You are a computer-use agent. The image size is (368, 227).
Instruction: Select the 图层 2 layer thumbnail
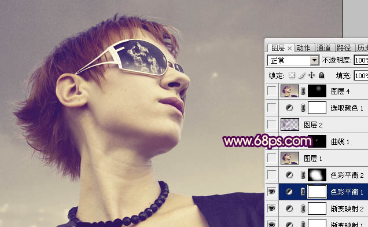pyautogui.click(x=290, y=125)
